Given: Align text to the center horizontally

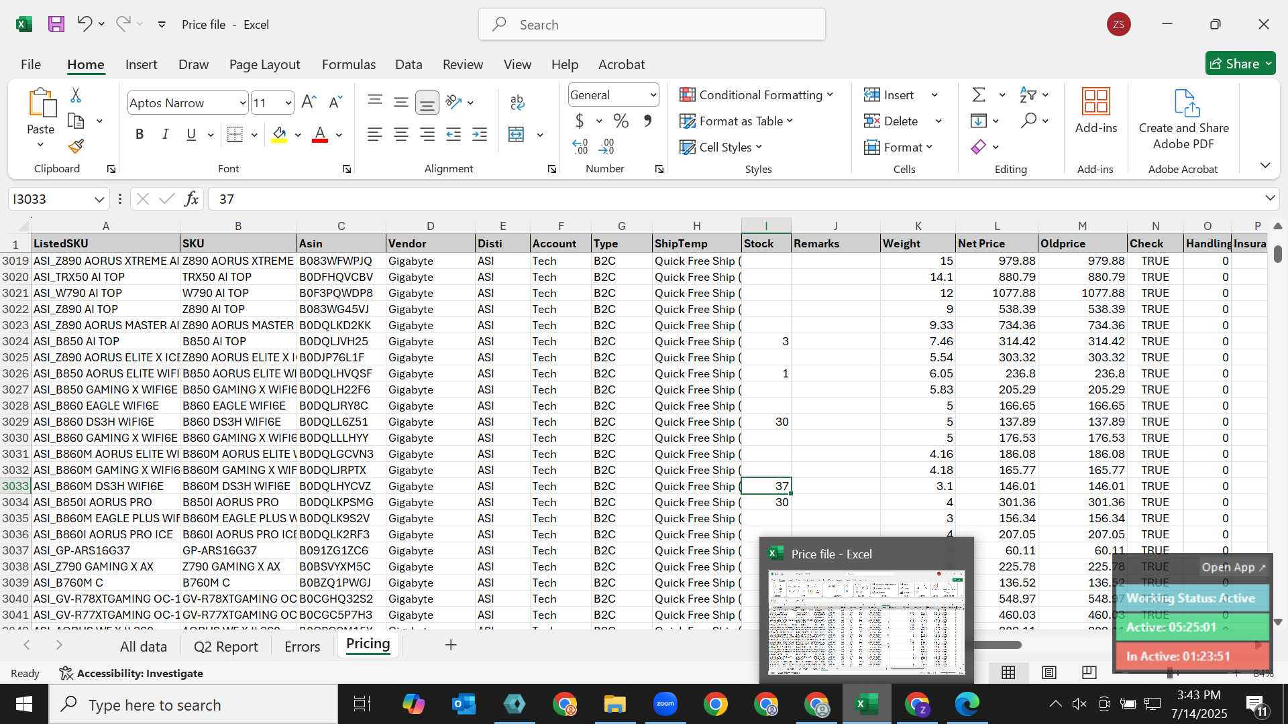Looking at the screenshot, I should tap(401, 134).
